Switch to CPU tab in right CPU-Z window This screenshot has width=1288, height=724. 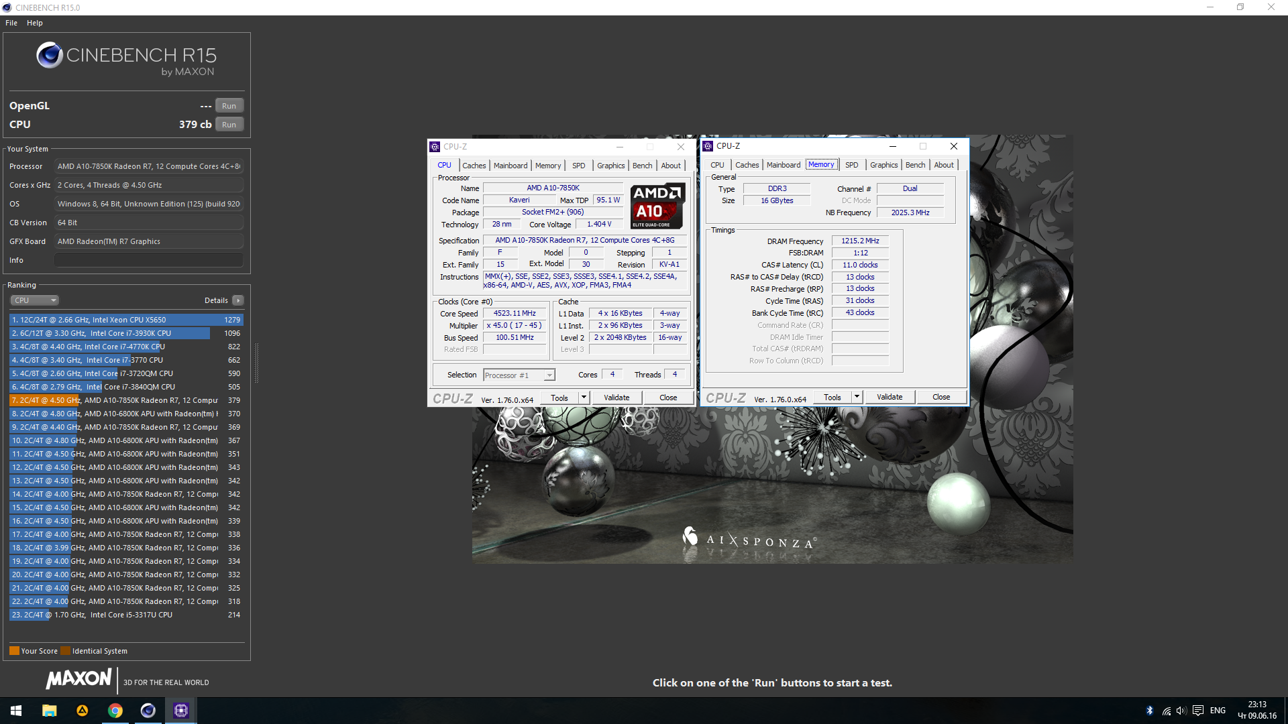717,165
